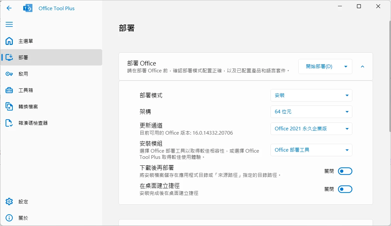Click the 雜湊碼檢查器 file check icon

(x=9, y=123)
